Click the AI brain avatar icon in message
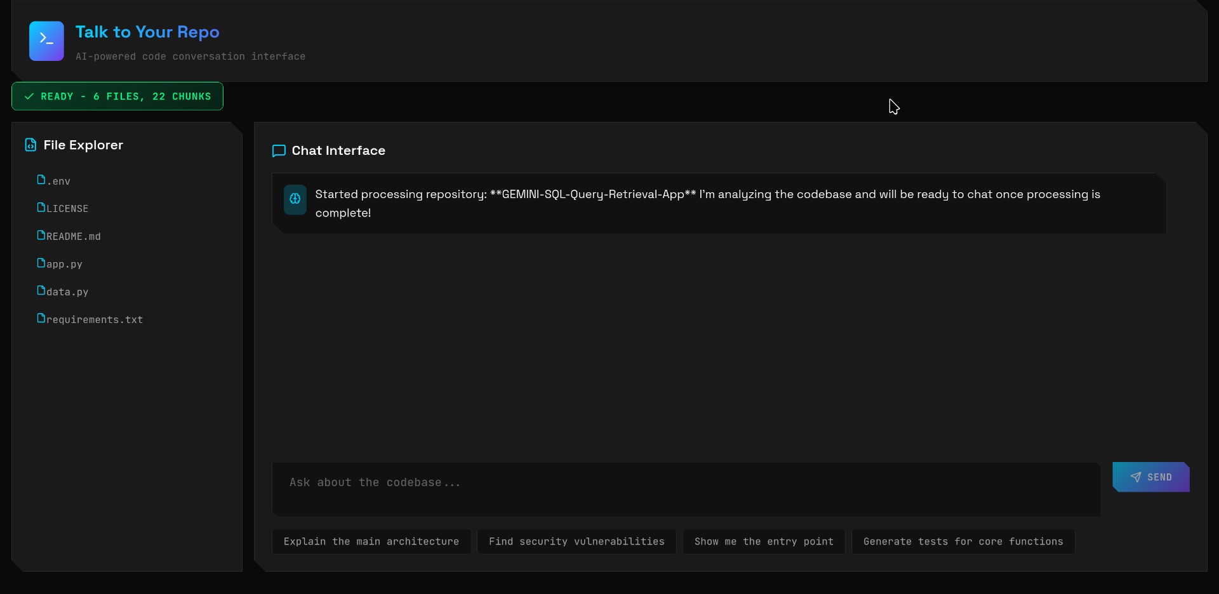The width and height of the screenshot is (1219, 594). (295, 199)
